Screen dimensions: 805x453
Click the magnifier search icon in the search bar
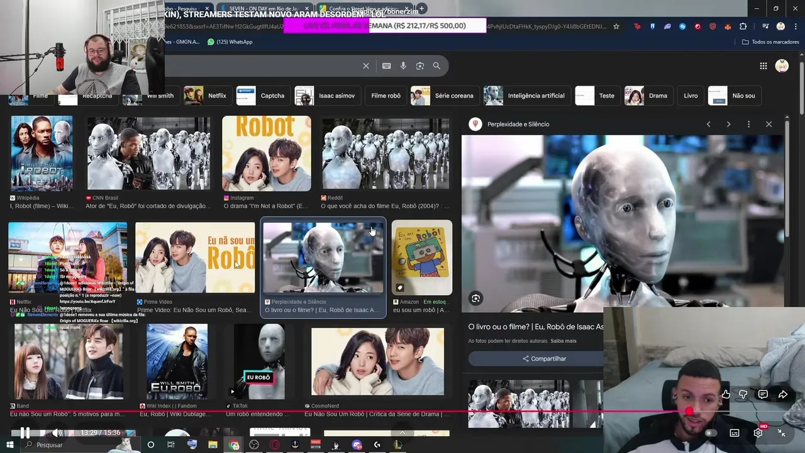coord(436,65)
